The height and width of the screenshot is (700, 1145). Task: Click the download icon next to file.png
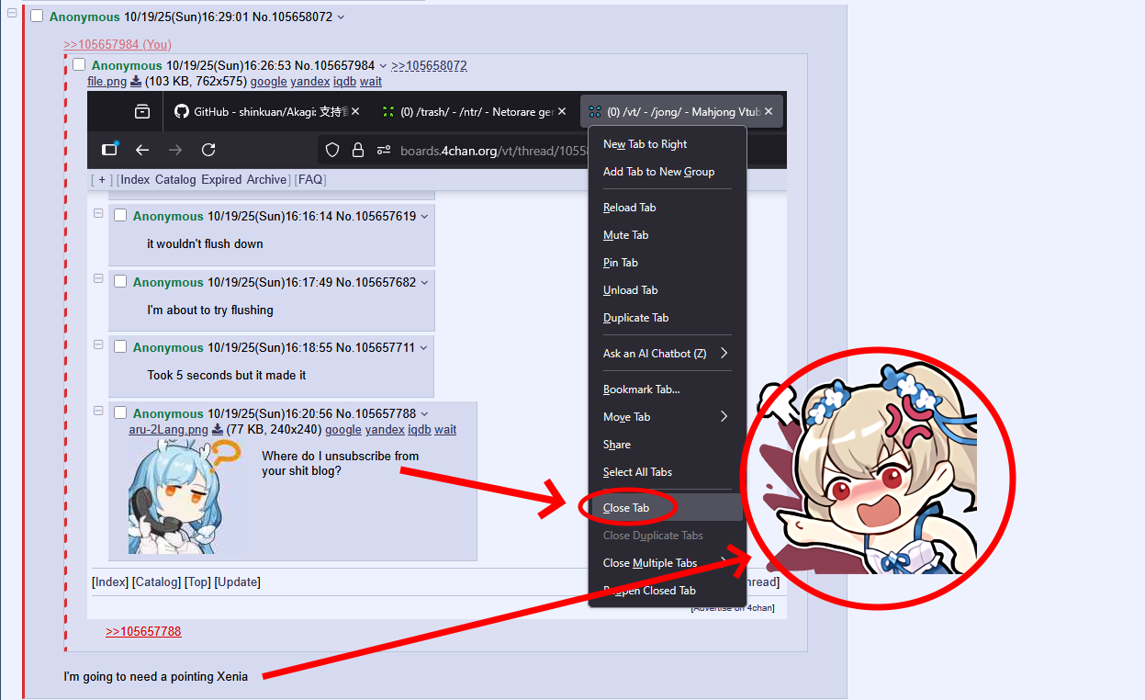tap(136, 82)
